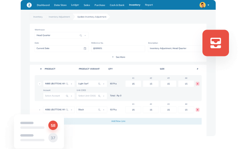Click the Z logo in the navbar

pos(29,5)
